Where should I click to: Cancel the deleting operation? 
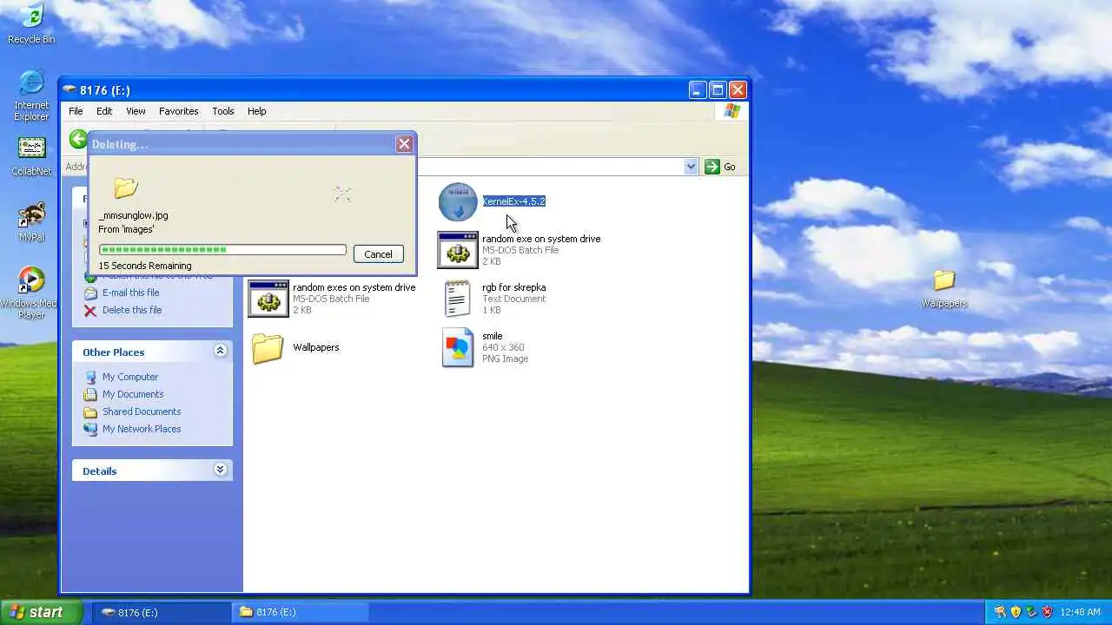[378, 254]
